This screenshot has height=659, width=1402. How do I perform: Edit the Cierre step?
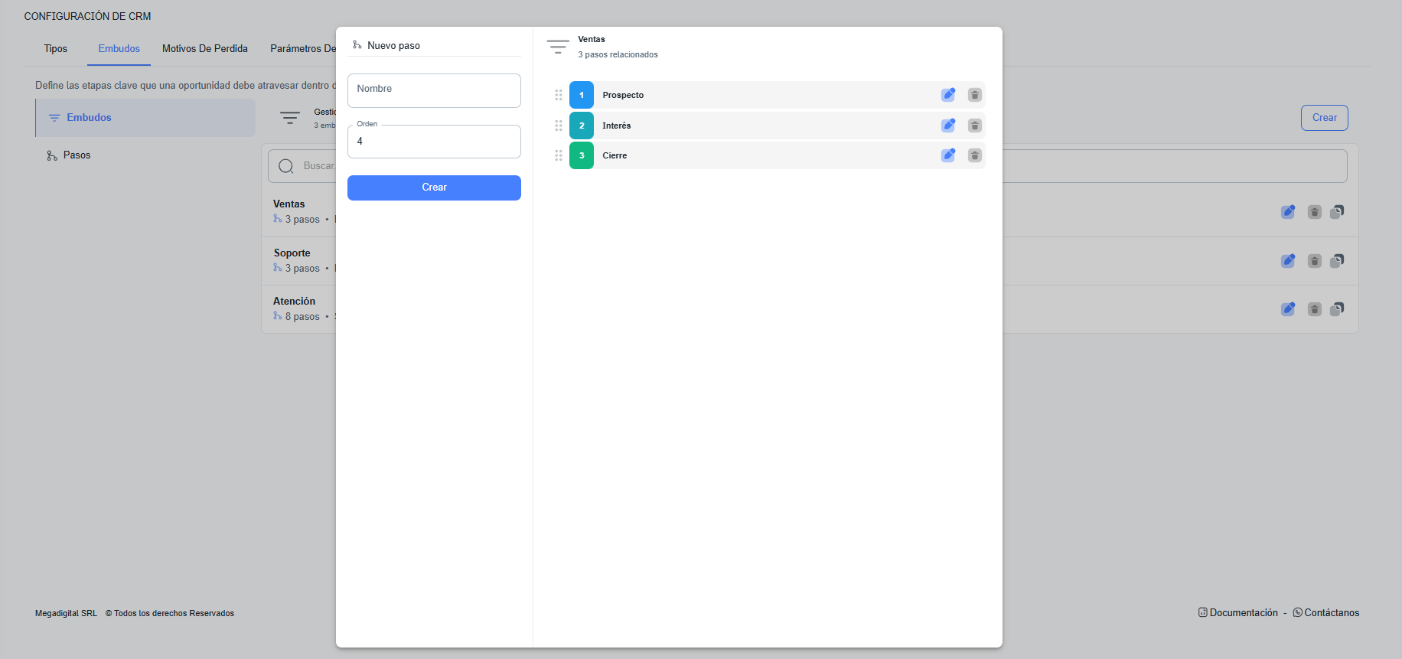tap(948, 155)
